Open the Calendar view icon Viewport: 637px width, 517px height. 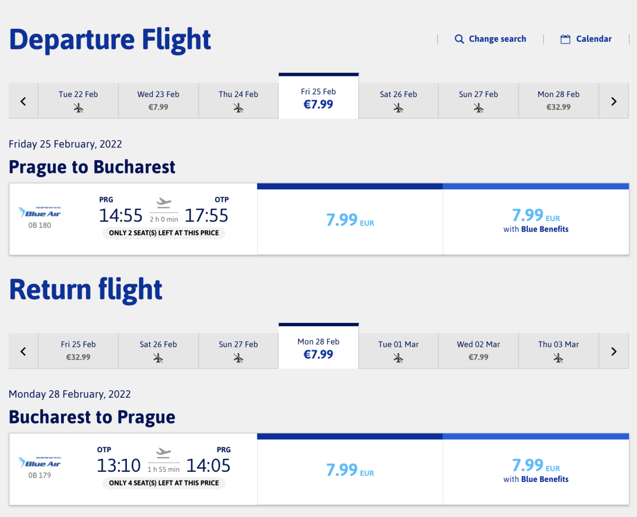point(565,39)
